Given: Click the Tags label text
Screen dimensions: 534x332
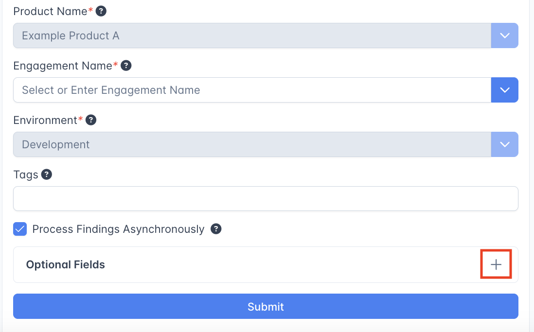Looking at the screenshot, I should click(x=26, y=175).
